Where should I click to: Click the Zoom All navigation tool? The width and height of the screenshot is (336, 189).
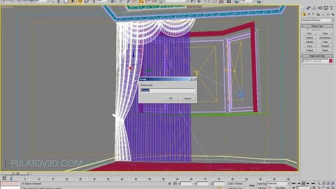coord(324,184)
